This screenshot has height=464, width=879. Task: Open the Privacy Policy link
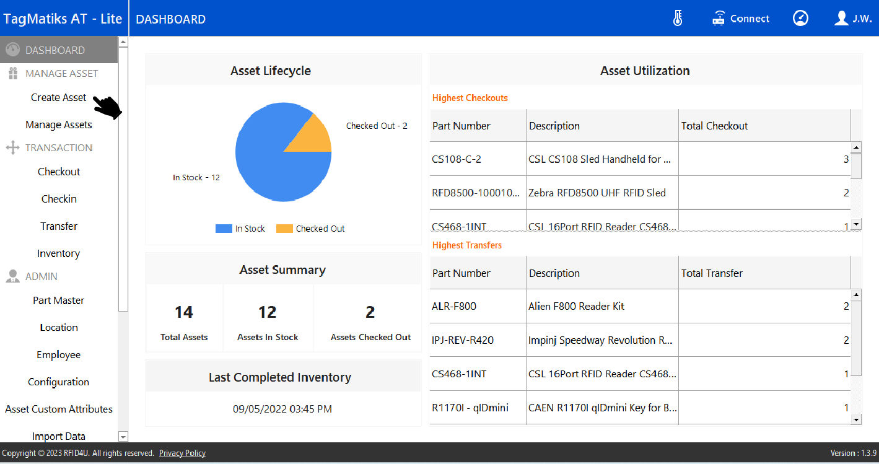(182, 453)
